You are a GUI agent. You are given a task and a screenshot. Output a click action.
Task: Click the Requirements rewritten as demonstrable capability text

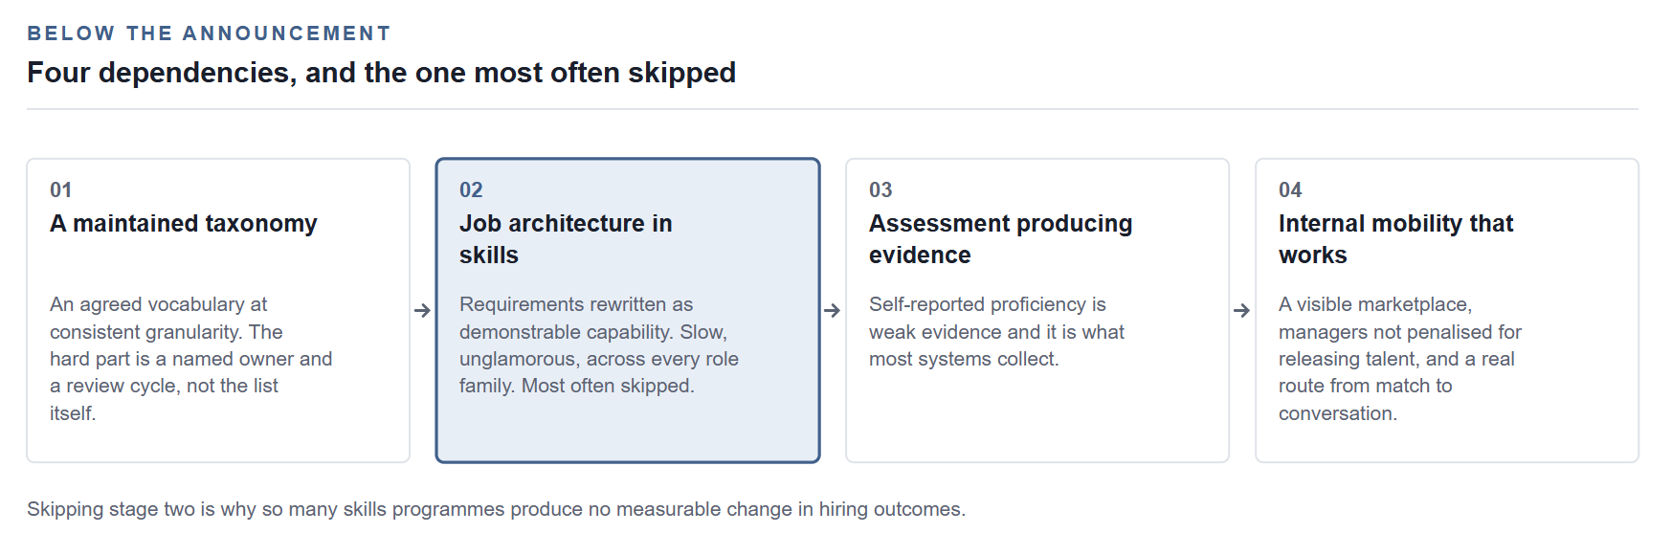[x=599, y=345]
